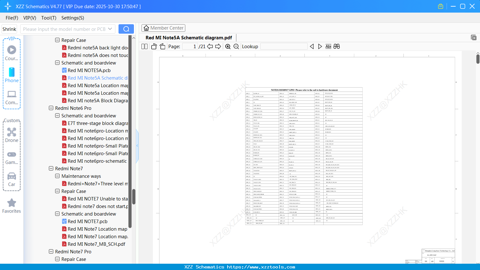Screen dimensions: 480x270
Task: Open the Settings(S) menu
Action: tap(73, 18)
